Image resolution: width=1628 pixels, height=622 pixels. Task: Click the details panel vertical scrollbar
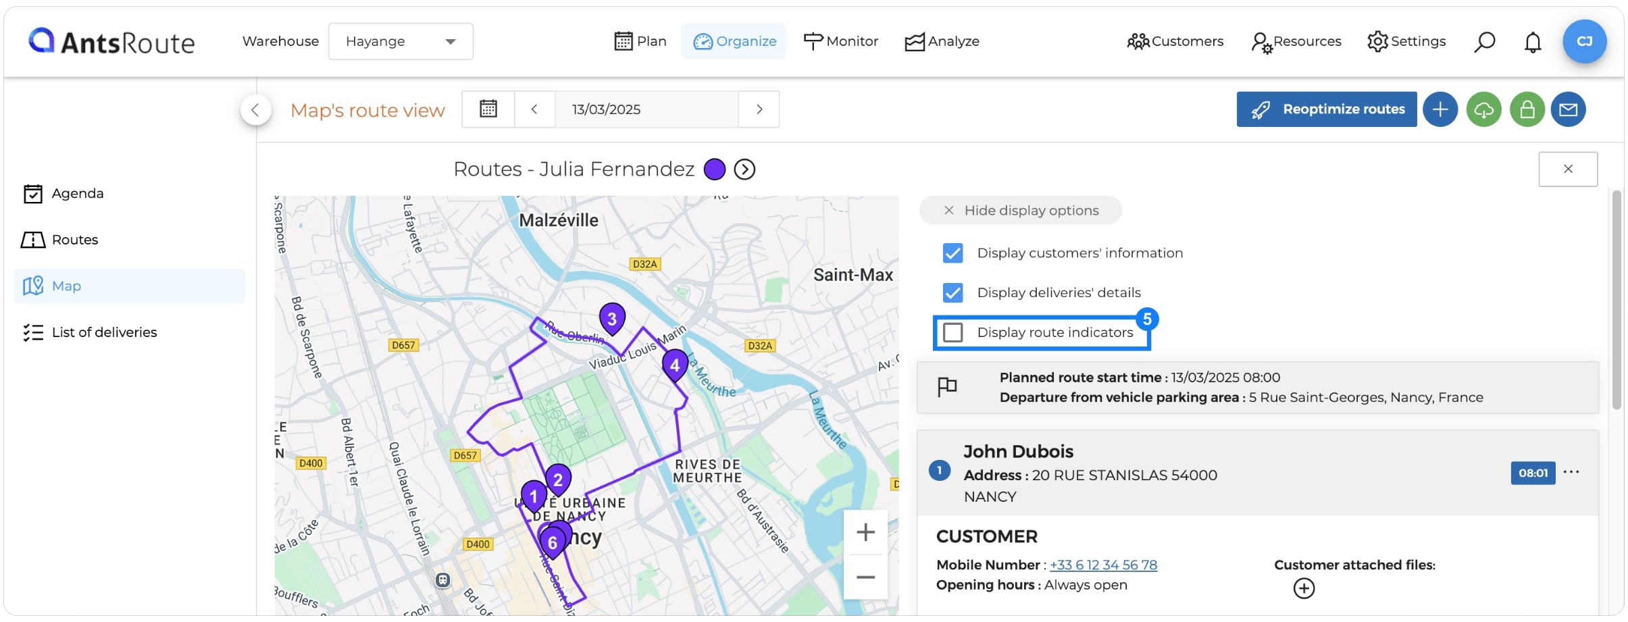click(x=1617, y=300)
